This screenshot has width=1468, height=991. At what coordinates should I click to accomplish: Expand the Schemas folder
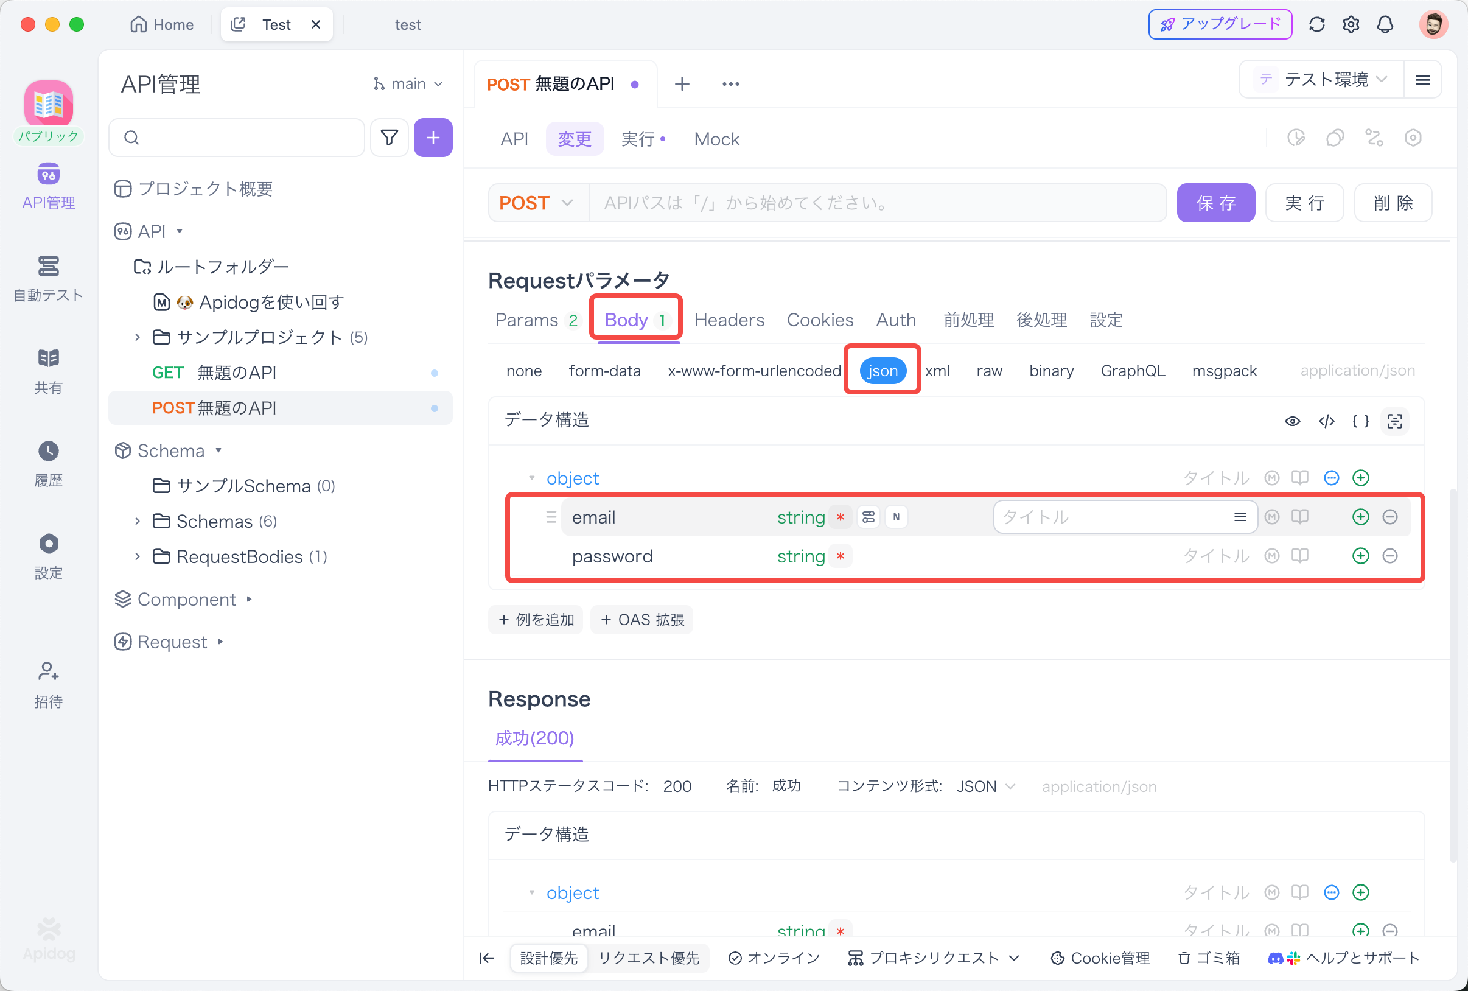tap(137, 521)
